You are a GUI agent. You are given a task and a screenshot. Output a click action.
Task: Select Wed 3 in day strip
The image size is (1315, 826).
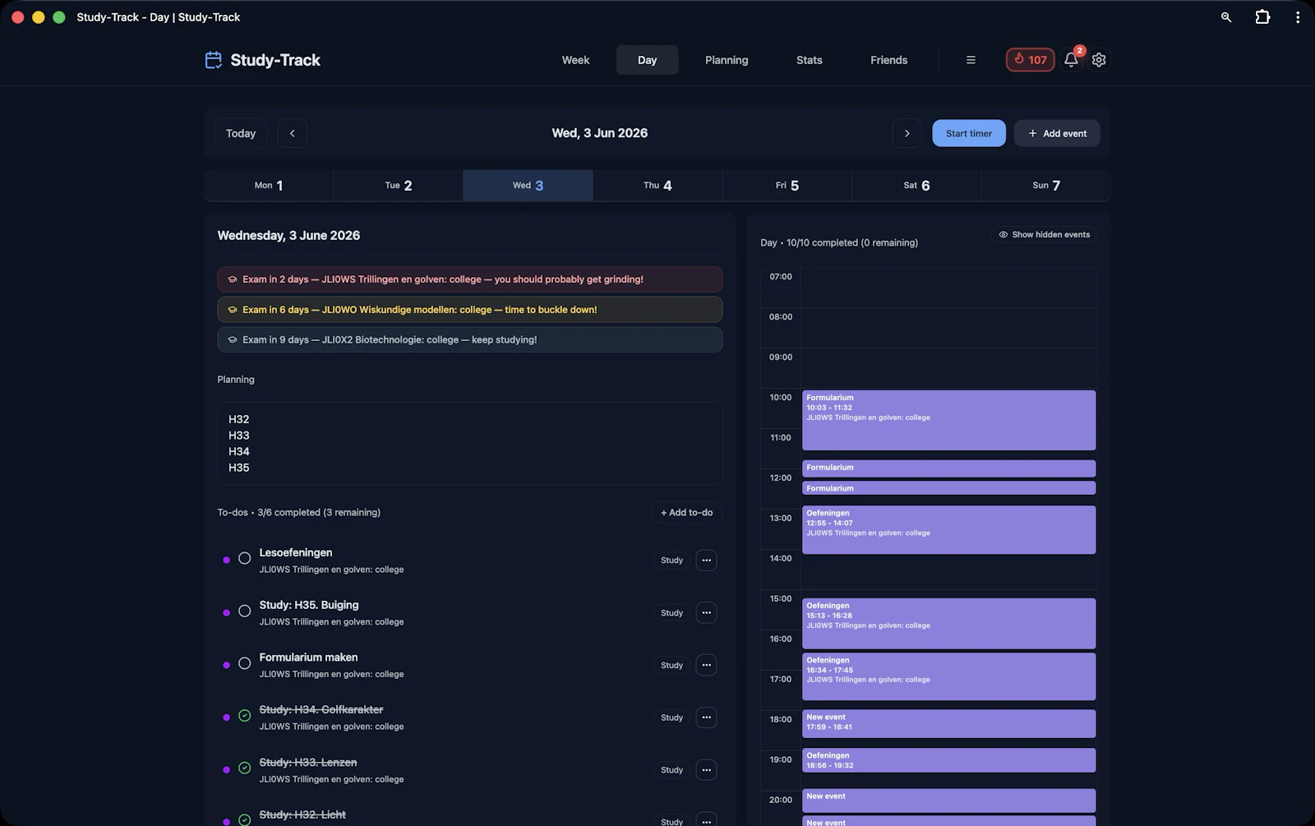[x=528, y=186]
